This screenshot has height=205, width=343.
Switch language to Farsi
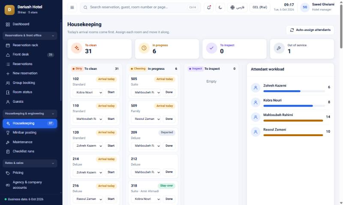238,7
